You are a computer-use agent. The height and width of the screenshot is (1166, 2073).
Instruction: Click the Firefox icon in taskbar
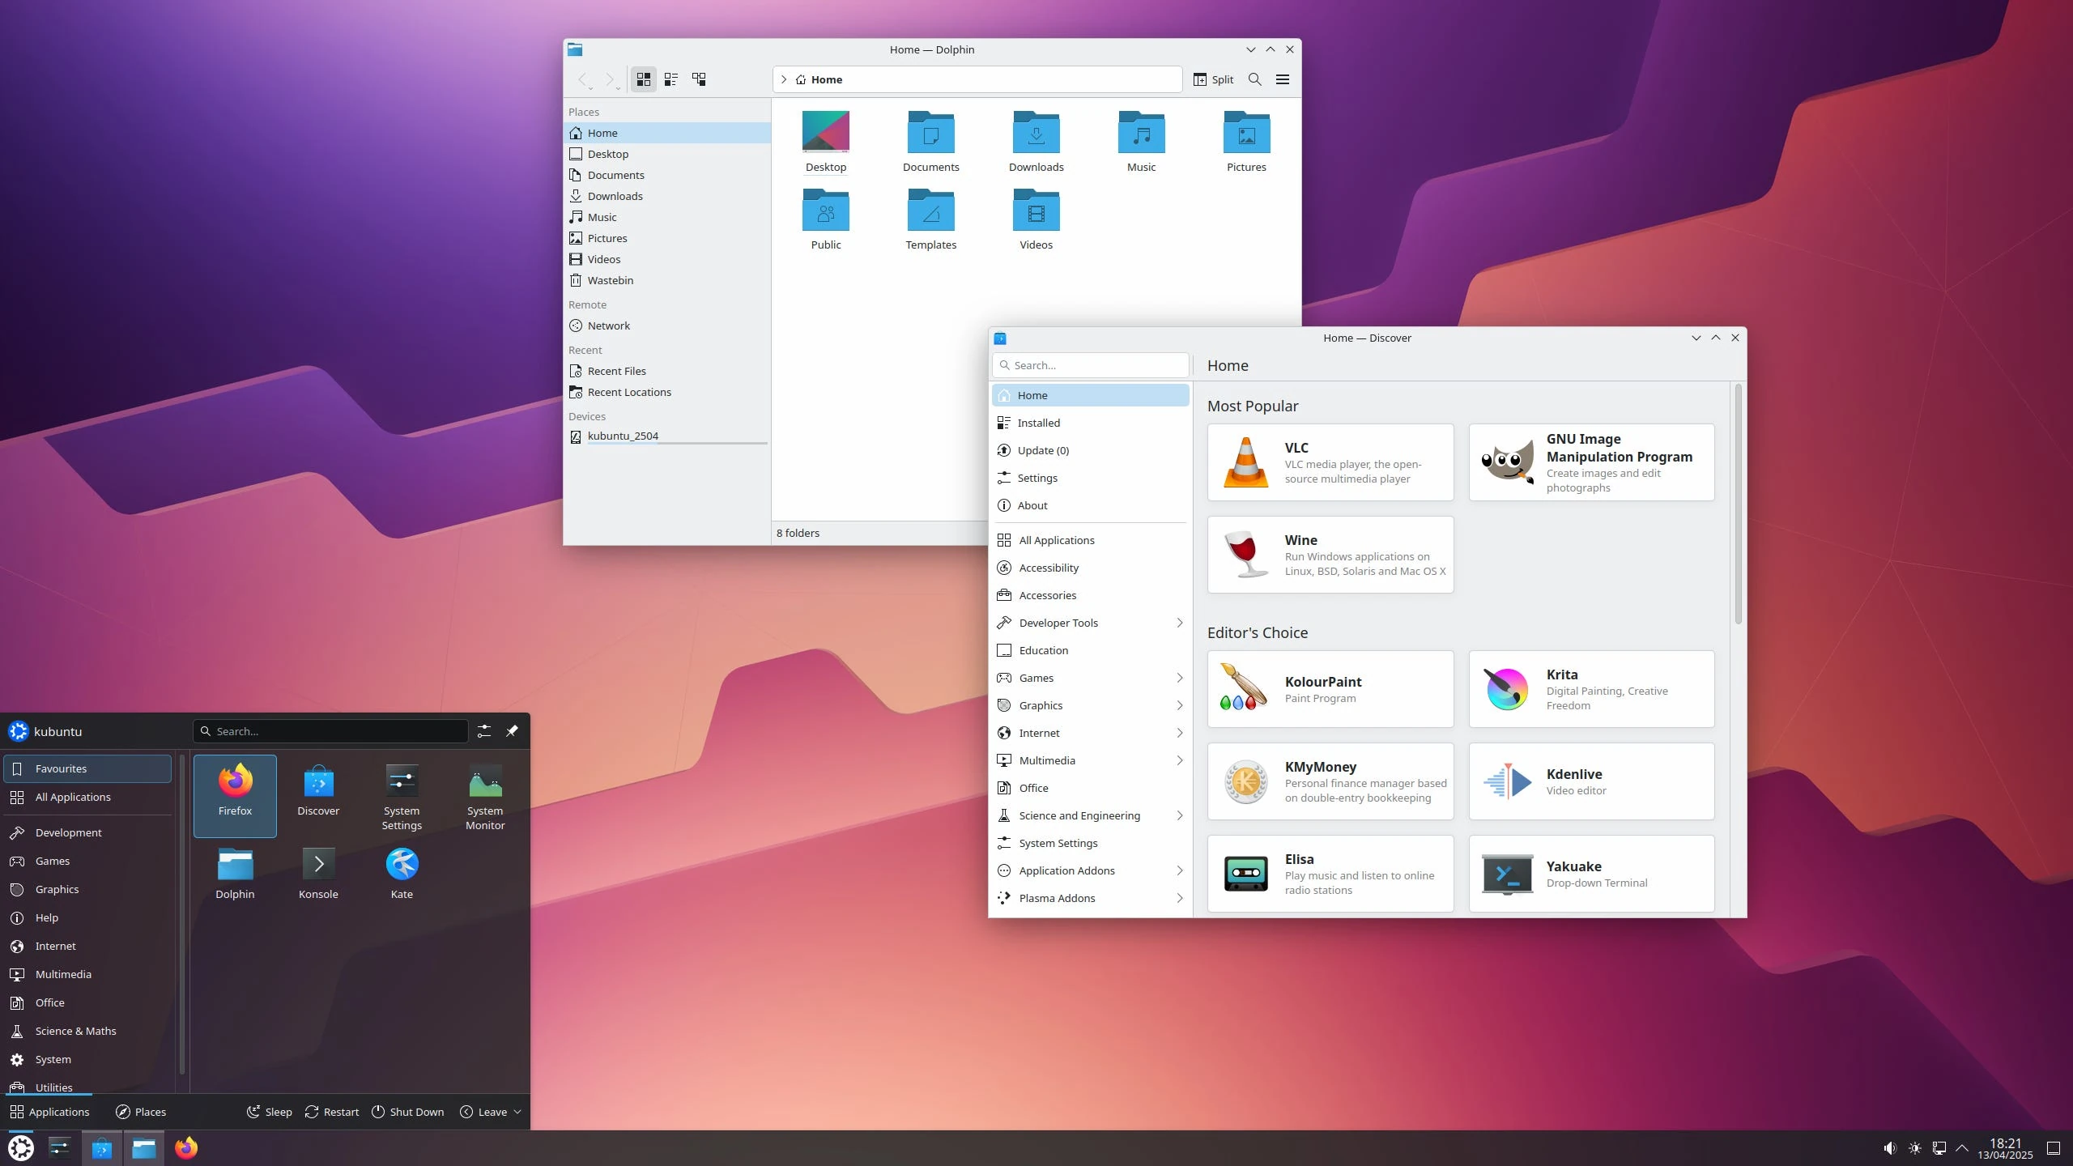click(186, 1148)
